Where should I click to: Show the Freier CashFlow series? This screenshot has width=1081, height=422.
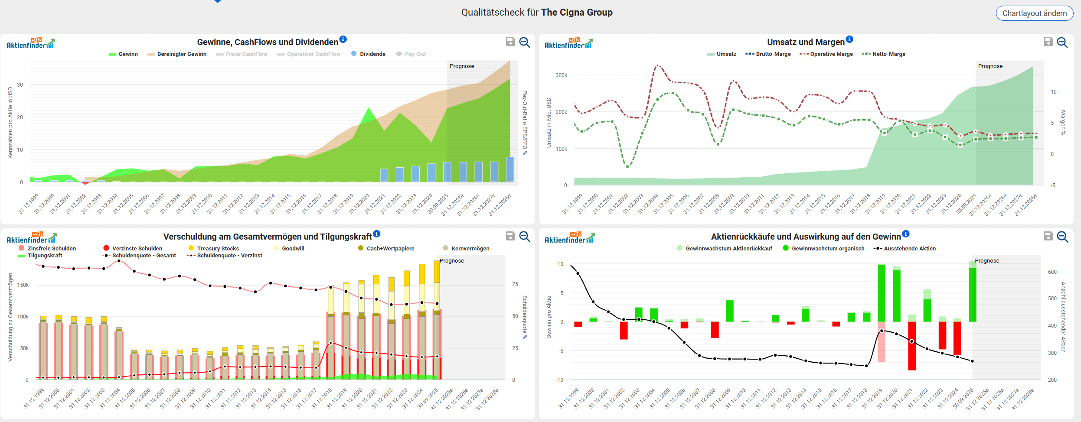242,54
